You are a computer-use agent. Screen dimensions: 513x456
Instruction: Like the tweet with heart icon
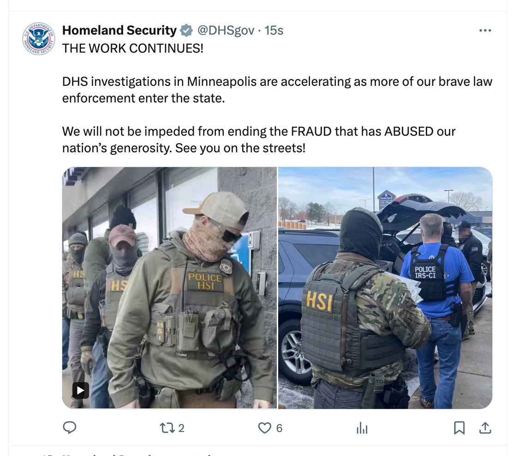265,428
